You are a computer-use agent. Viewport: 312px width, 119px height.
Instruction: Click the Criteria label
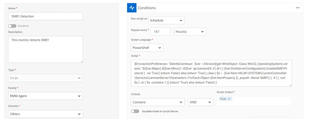pyautogui.click(x=135, y=94)
